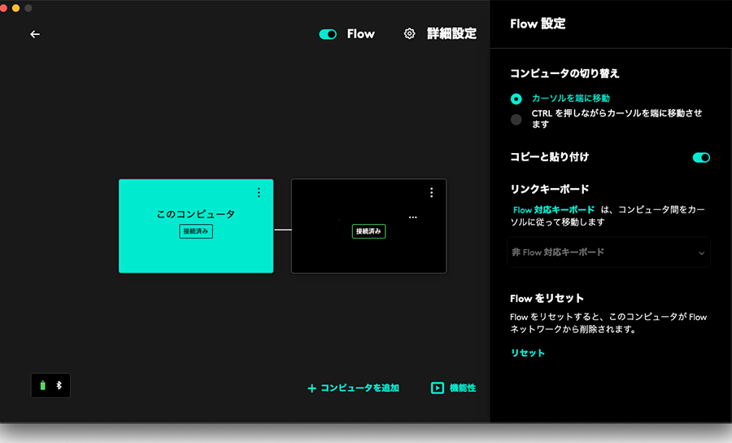
Task: Click the green battery status icon
Action: tap(43, 385)
